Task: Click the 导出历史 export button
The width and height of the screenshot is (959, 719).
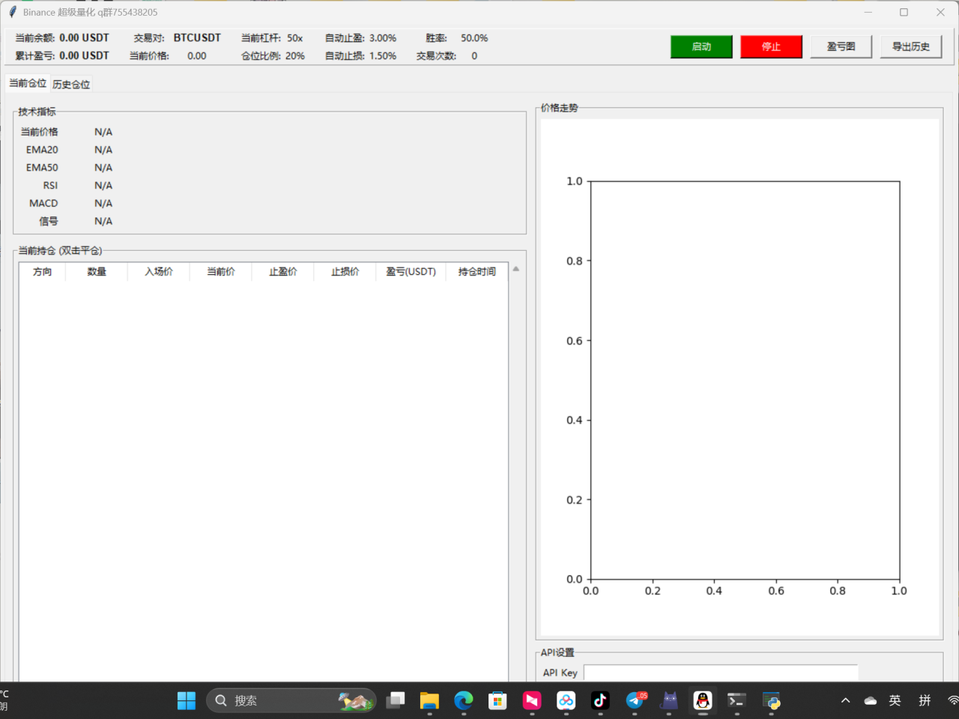Action: [910, 46]
